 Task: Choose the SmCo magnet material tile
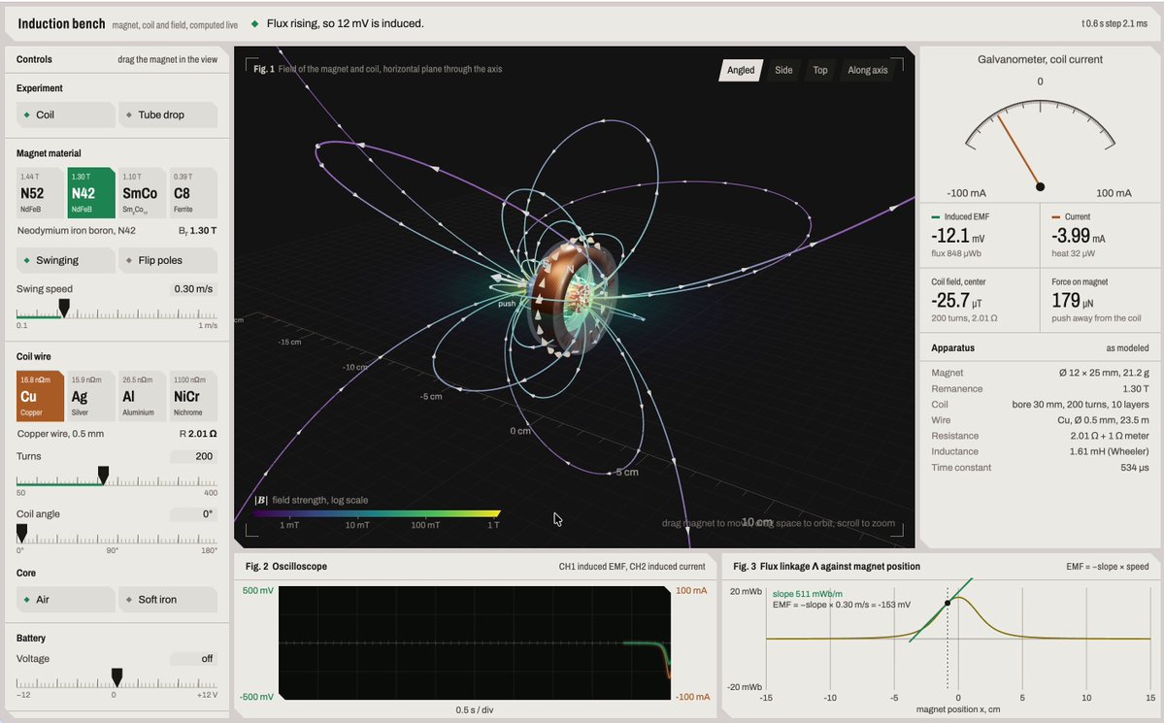click(x=142, y=193)
